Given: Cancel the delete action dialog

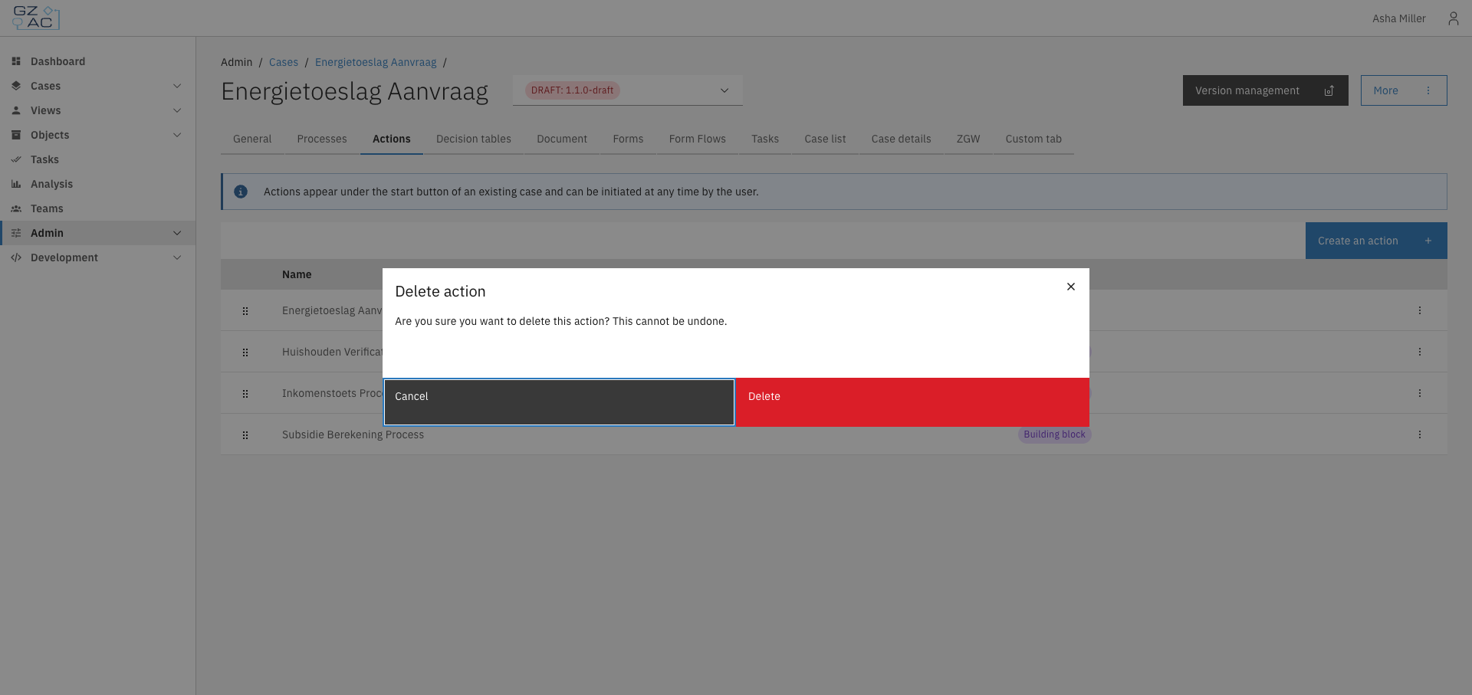Looking at the screenshot, I should click(x=559, y=402).
